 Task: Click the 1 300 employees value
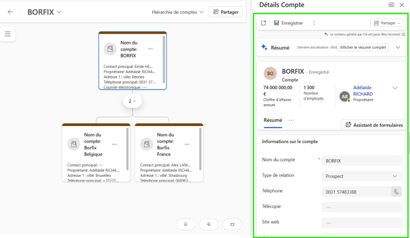(309, 87)
